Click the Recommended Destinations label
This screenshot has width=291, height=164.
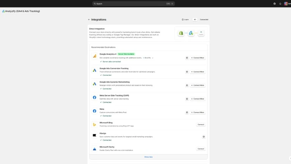tap(103, 47)
